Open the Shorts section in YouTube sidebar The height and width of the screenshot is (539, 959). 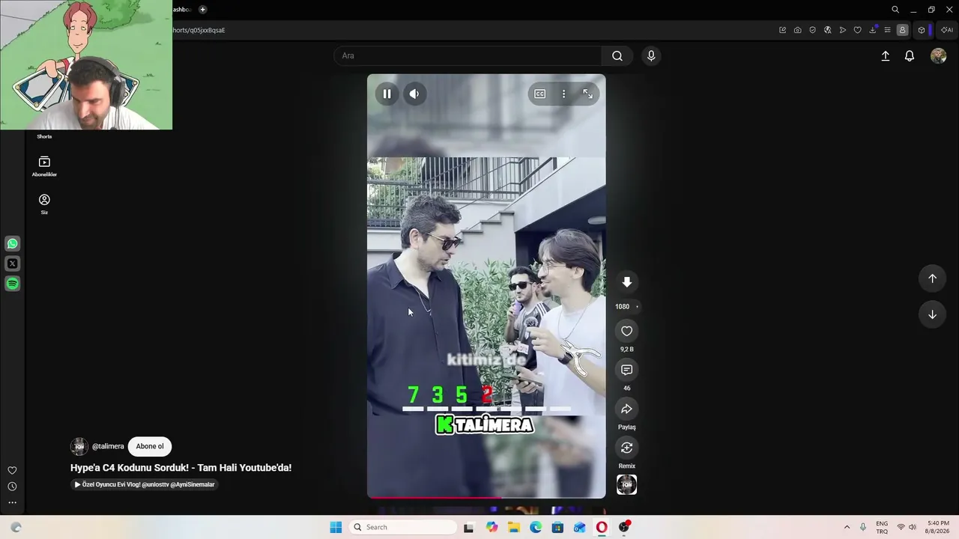pyautogui.click(x=44, y=135)
